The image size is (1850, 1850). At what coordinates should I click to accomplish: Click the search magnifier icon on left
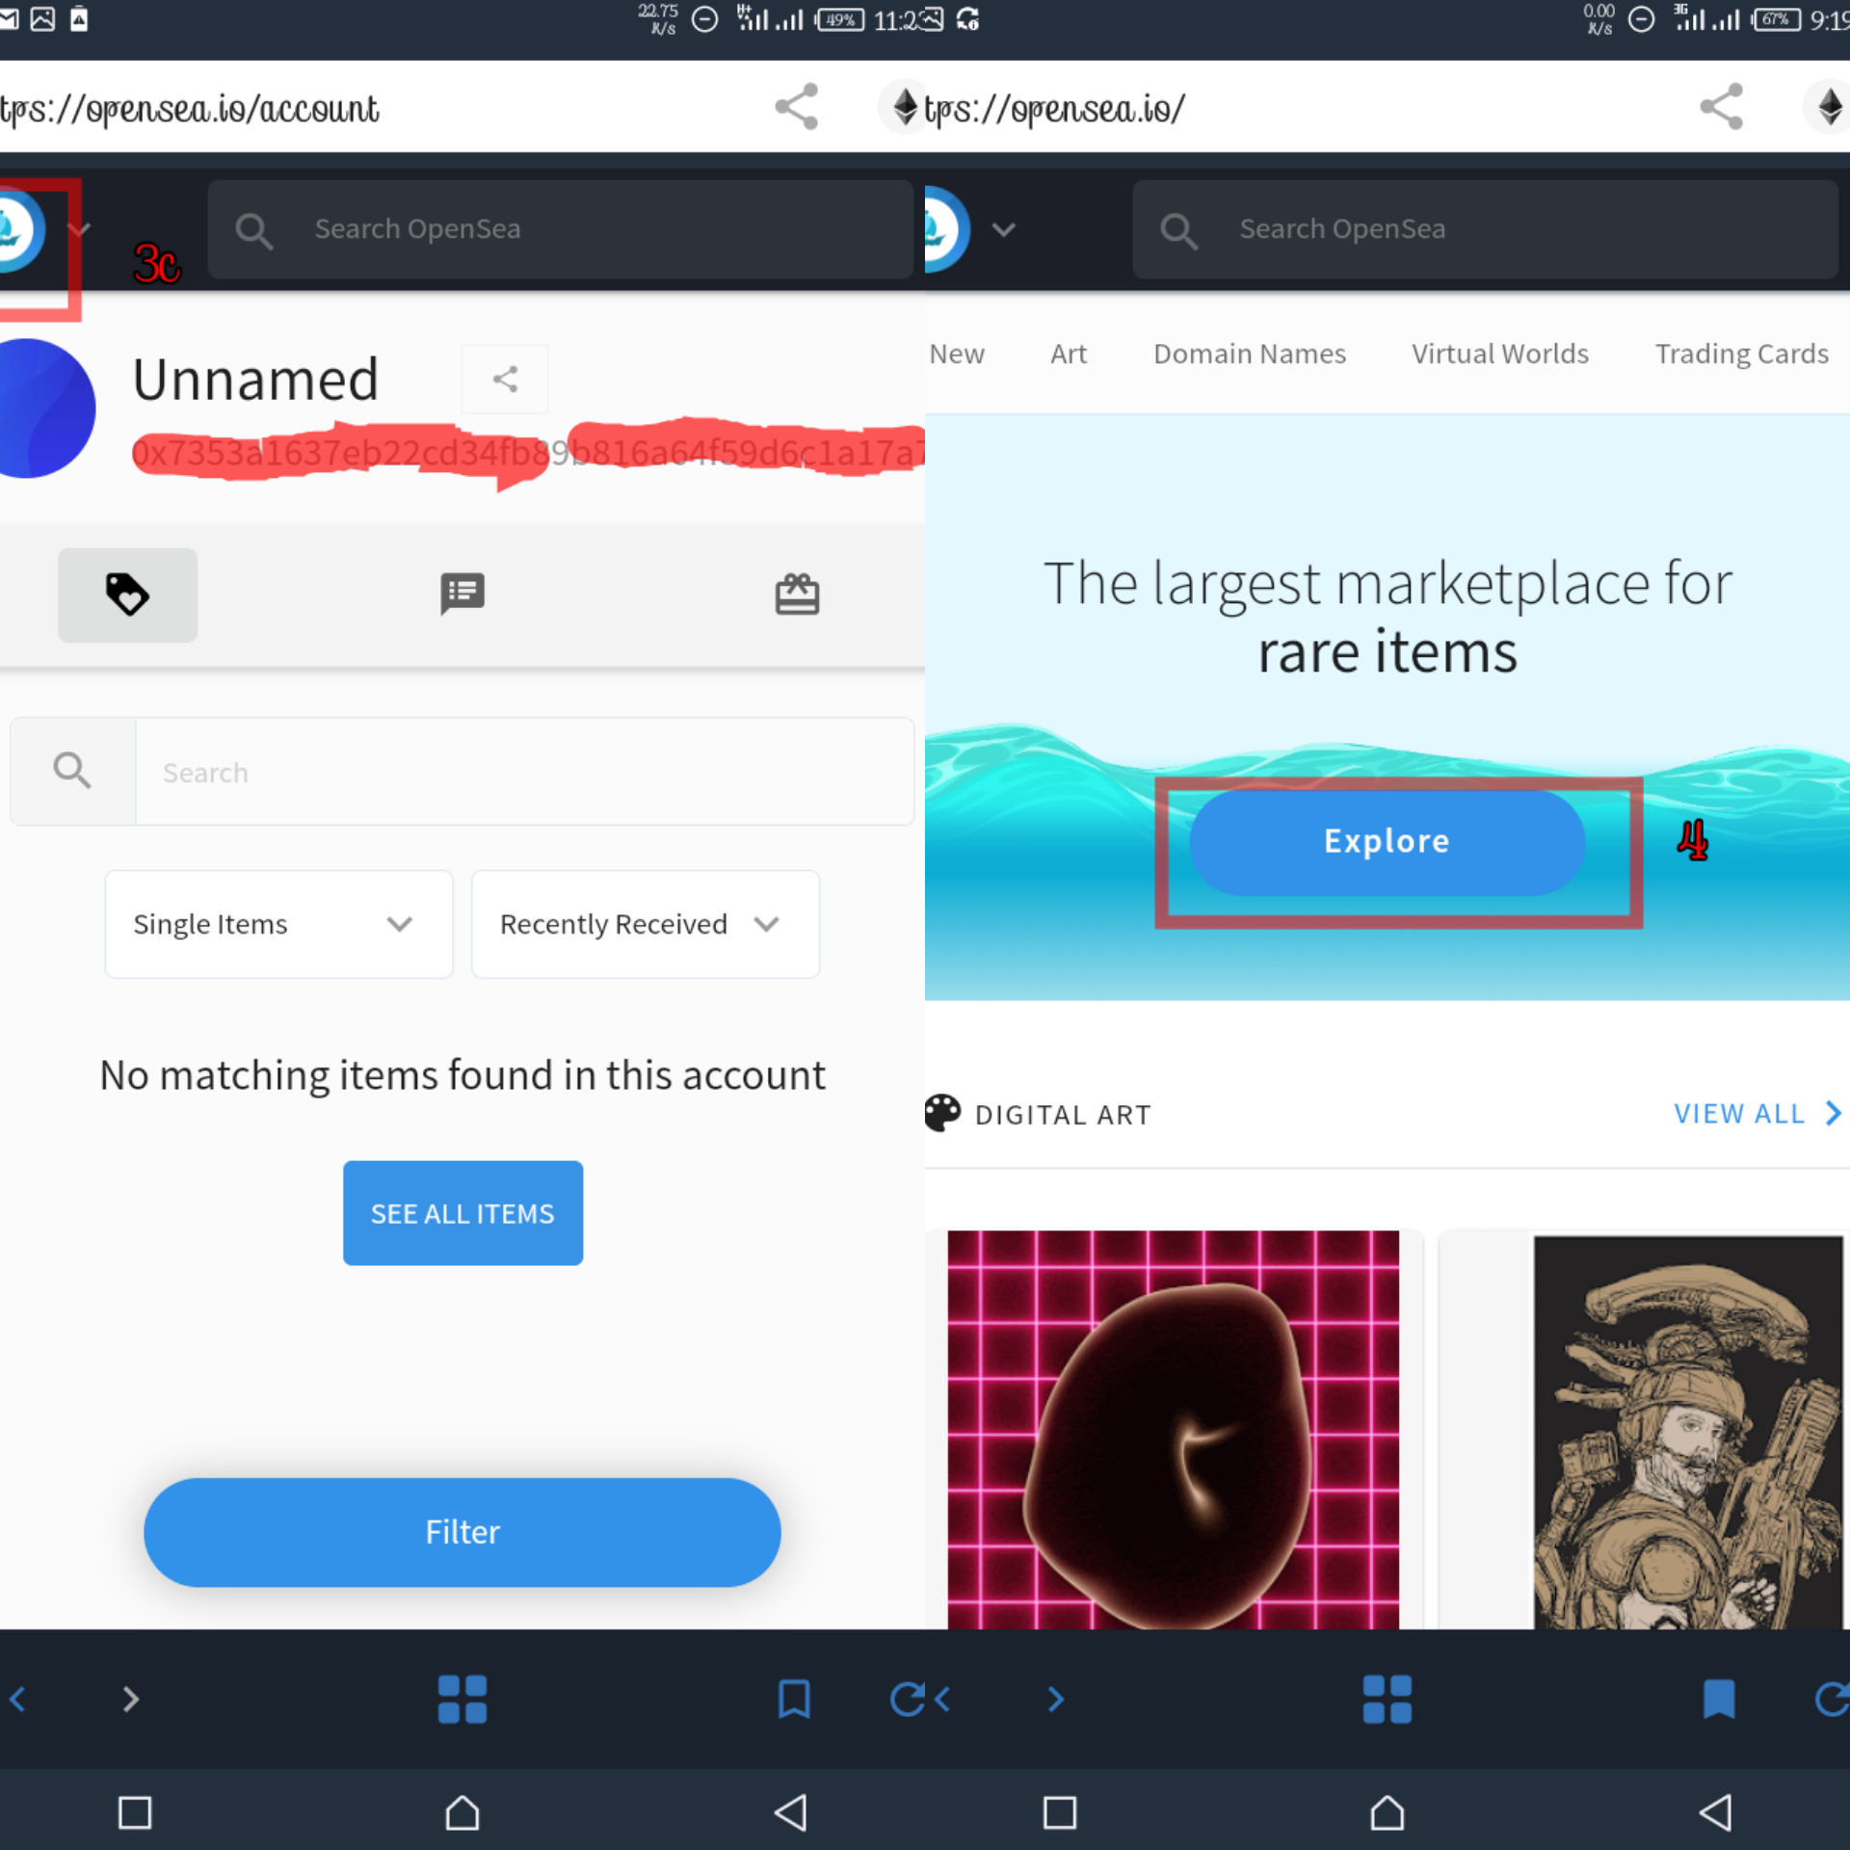[x=71, y=773]
